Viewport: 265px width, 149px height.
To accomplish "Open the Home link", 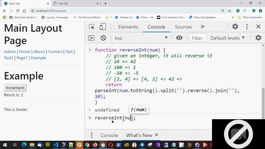I will 25,51.
